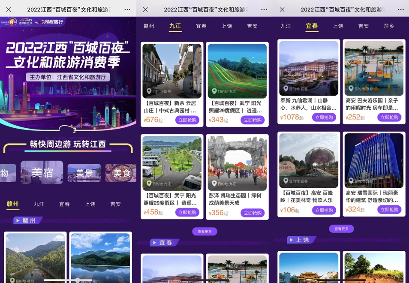Open more options menu in middle panel

click(264, 10)
